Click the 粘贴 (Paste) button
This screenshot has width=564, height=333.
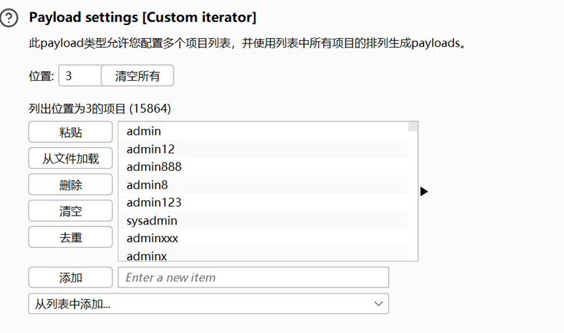coord(70,132)
